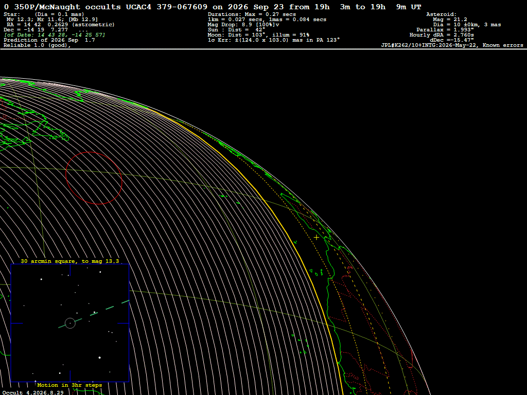Select the 1σ Err uncertainty text
The width and height of the screenshot is (527, 395).
coord(274,40)
